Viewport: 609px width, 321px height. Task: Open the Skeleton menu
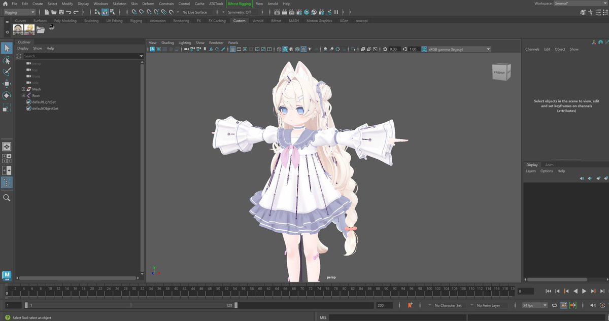119,4
